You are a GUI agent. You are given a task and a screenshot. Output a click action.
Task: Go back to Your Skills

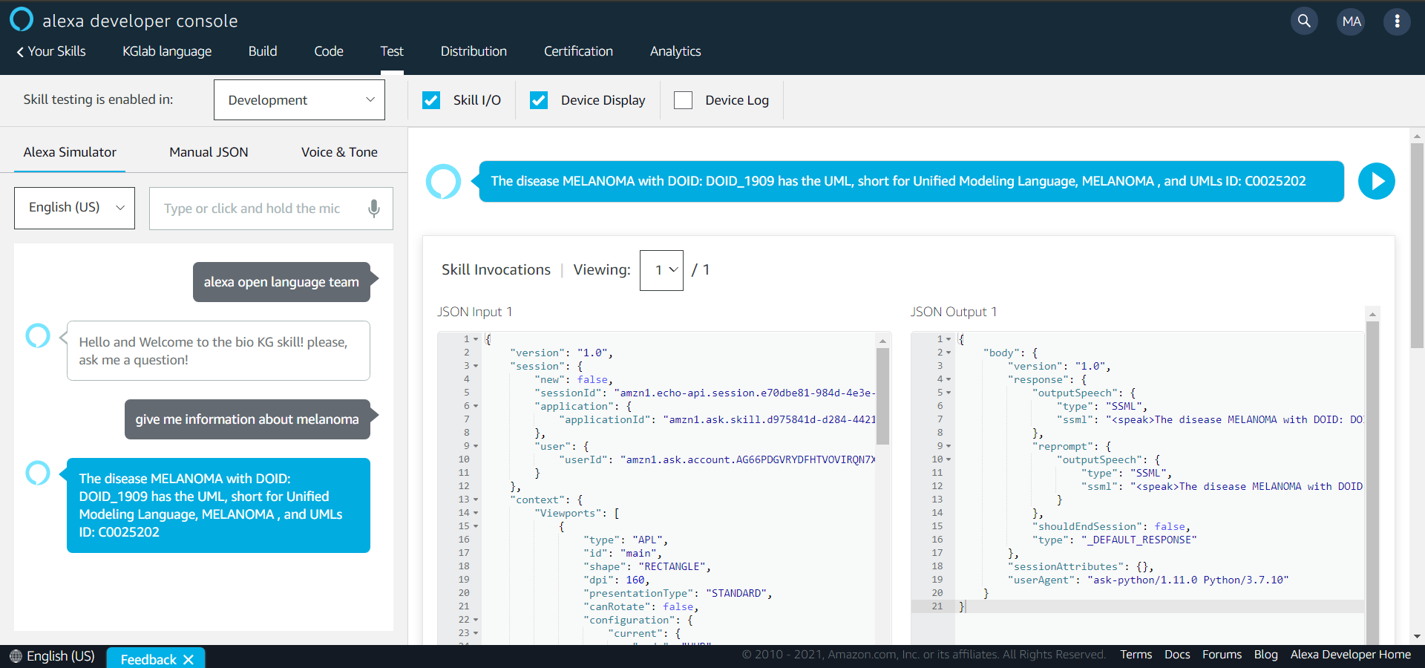(51, 51)
